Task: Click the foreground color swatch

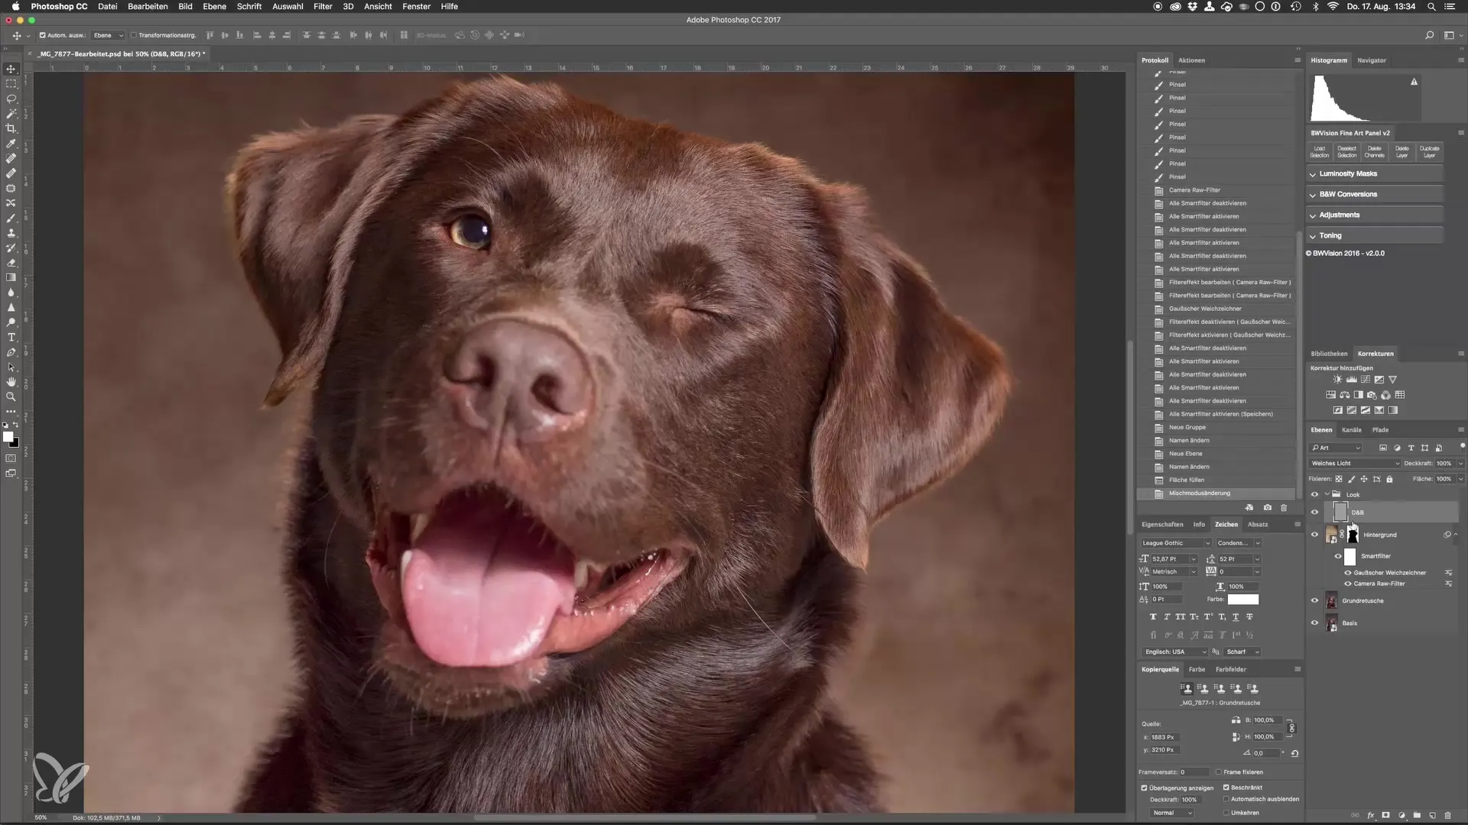Action: (8, 437)
